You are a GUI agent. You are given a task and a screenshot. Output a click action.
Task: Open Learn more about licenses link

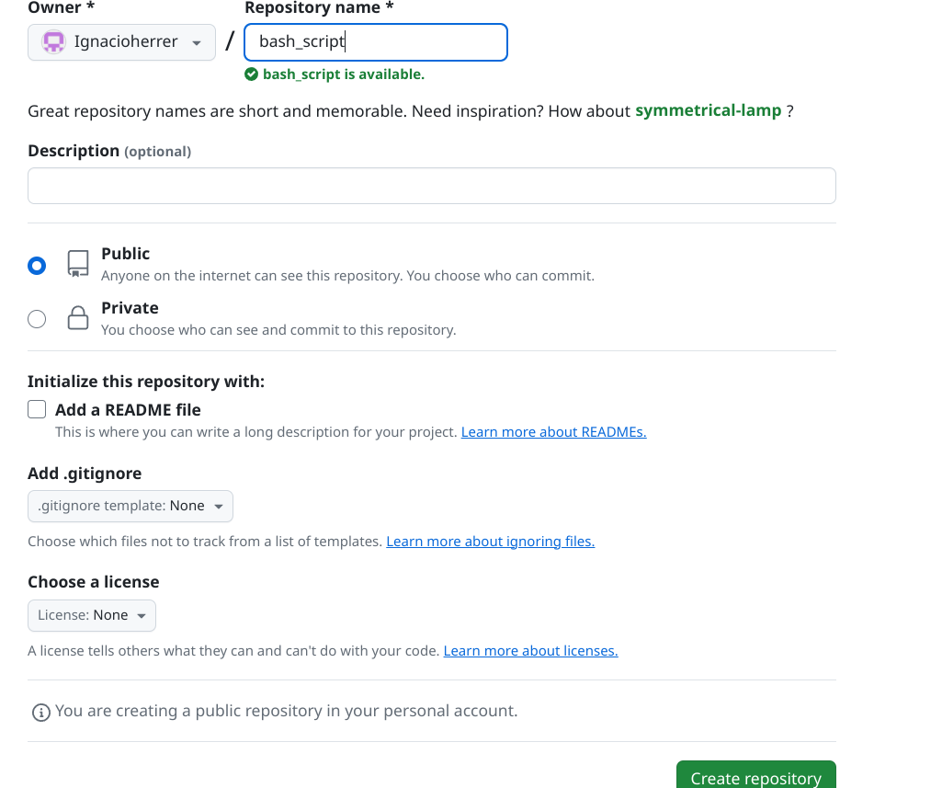(530, 650)
